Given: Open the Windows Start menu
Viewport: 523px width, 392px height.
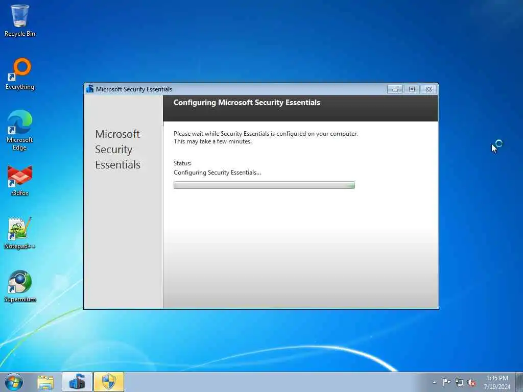Looking at the screenshot, I should [14, 382].
